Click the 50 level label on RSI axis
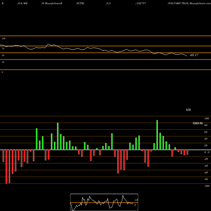The image size is (211, 211). [3, 55]
